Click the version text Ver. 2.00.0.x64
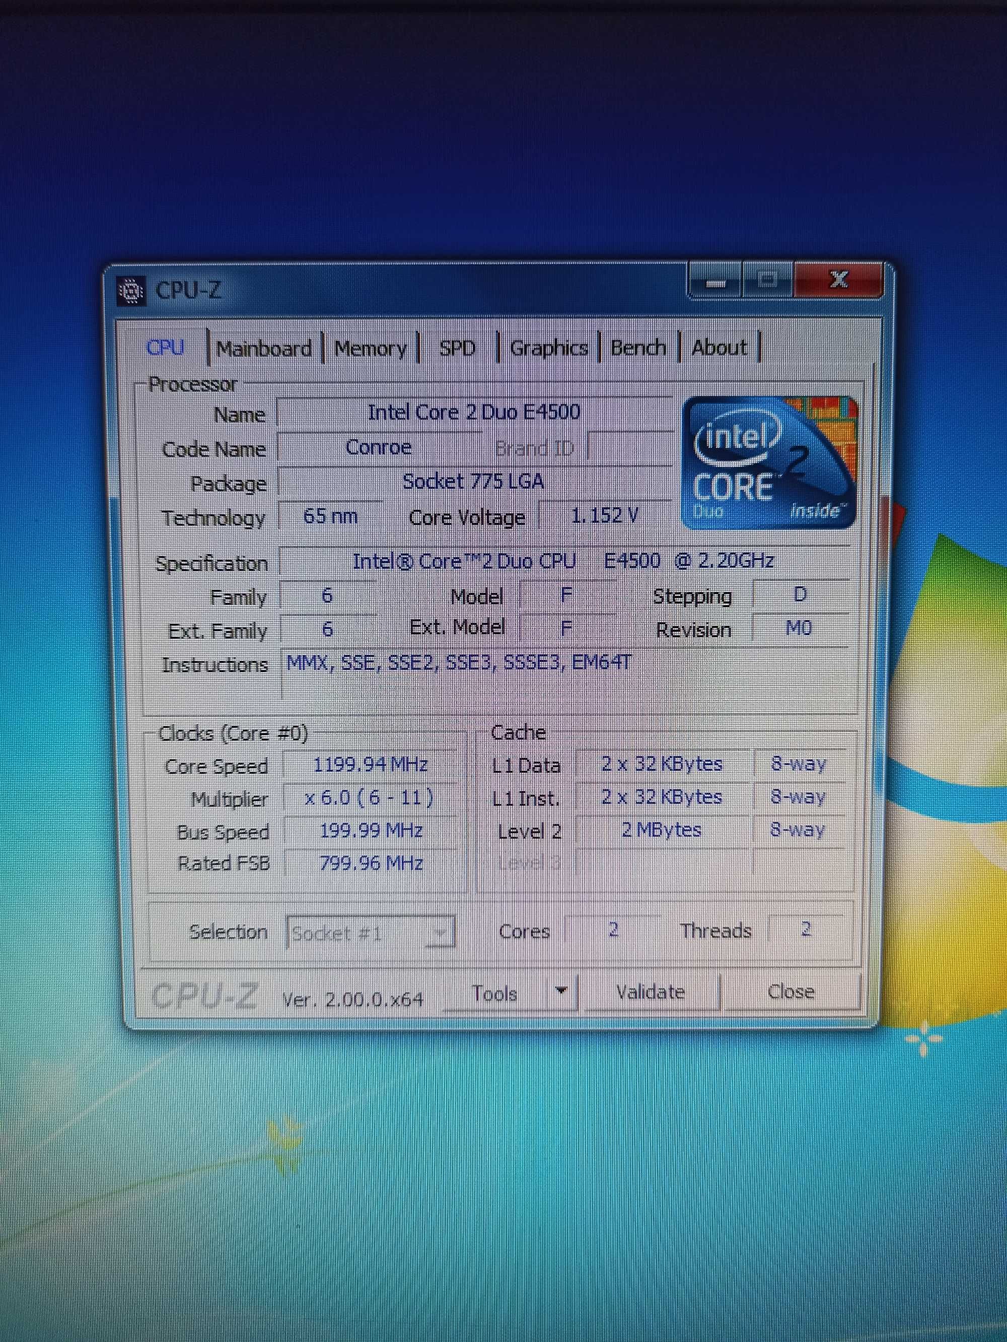Image resolution: width=1007 pixels, height=1342 pixels. point(353,999)
